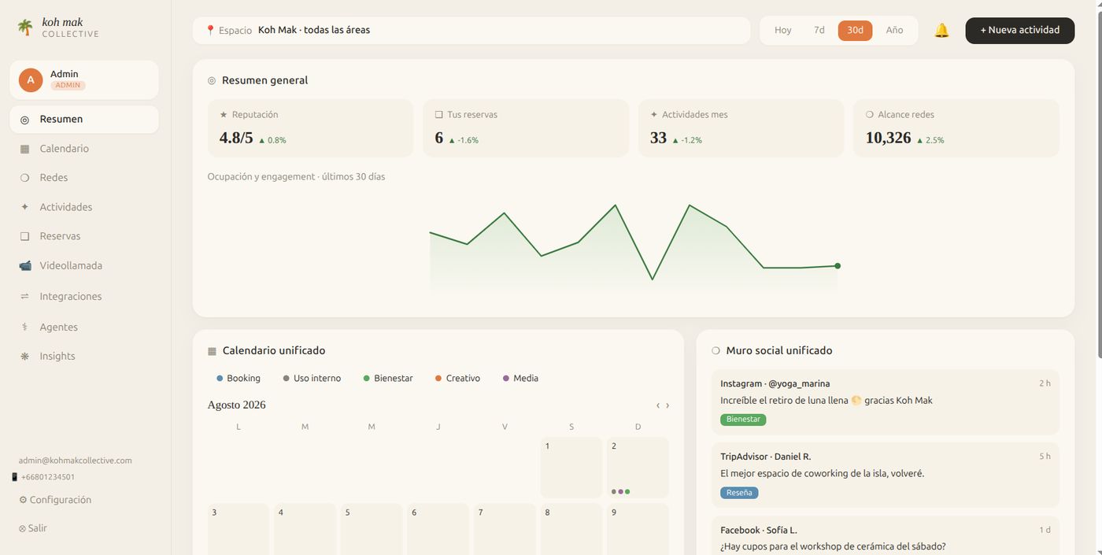Click the Muro social unificado header icon
Image resolution: width=1102 pixels, height=555 pixels.
point(716,351)
